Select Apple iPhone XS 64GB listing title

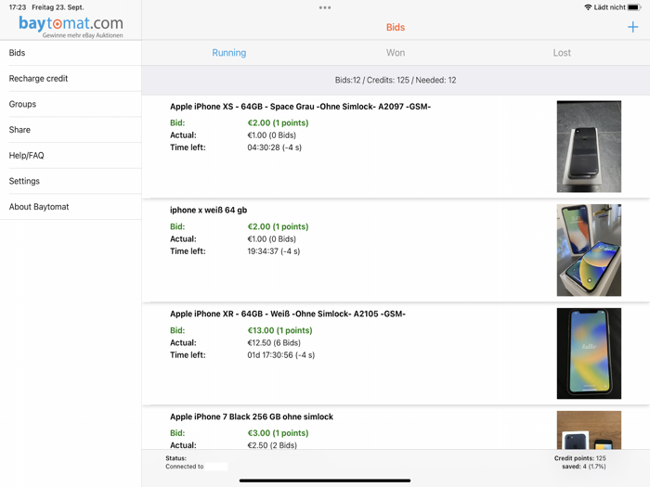(300, 107)
